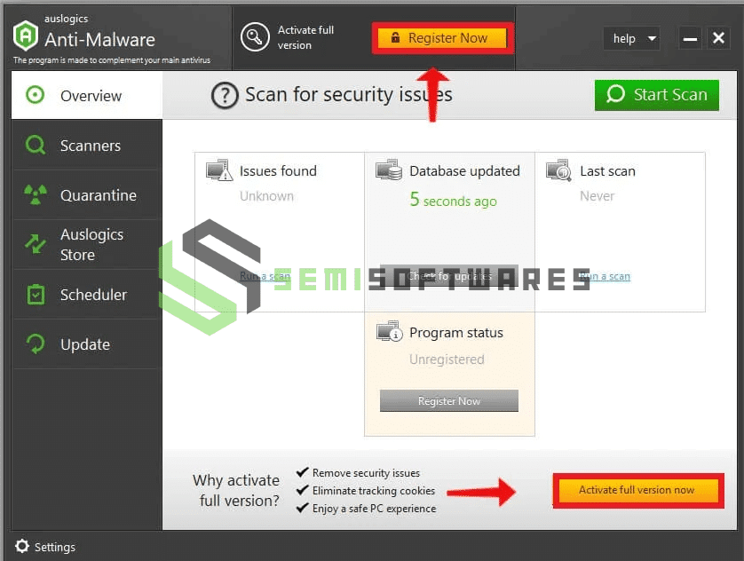Switch to the Scanners section
Viewport: 744px width, 561px height.
click(87, 145)
